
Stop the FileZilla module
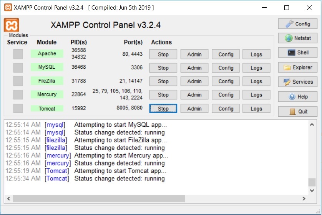[x=163, y=81]
